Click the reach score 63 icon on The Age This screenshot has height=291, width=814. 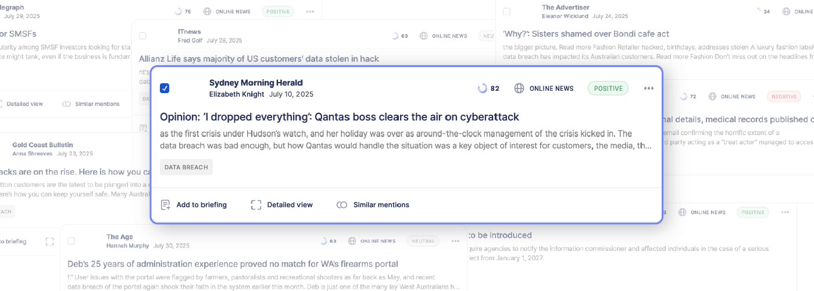(324, 241)
